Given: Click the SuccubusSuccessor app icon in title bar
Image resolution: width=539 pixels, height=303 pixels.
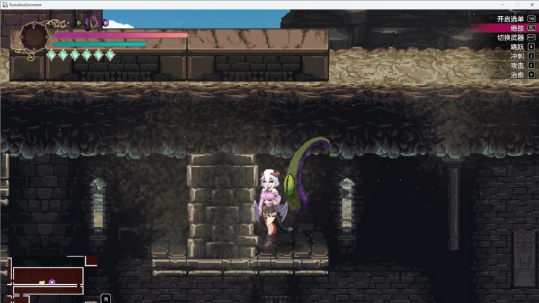Looking at the screenshot, I should [x=5, y=5].
